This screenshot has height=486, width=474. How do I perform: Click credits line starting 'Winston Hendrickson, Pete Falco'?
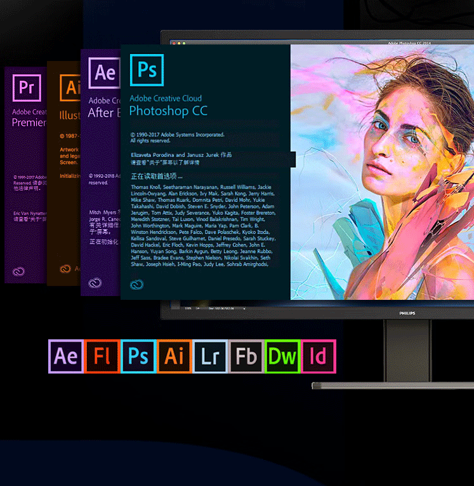pyautogui.click(x=201, y=232)
